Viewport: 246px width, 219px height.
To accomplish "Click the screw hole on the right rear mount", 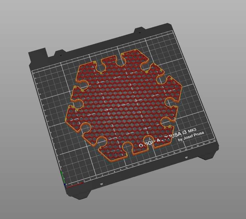I will pos(140,32).
